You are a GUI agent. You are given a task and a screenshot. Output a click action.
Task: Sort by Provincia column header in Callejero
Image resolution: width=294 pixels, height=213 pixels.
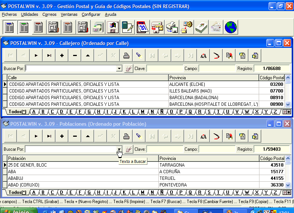pos(214,78)
